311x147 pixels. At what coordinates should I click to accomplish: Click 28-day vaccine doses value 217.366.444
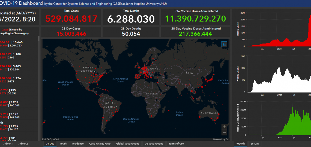[195, 34]
